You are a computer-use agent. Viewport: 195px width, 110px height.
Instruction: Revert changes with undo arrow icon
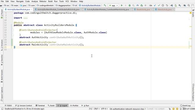(167, 5)
